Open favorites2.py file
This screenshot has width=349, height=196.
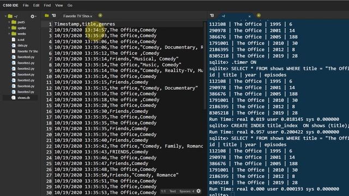pos(26,69)
